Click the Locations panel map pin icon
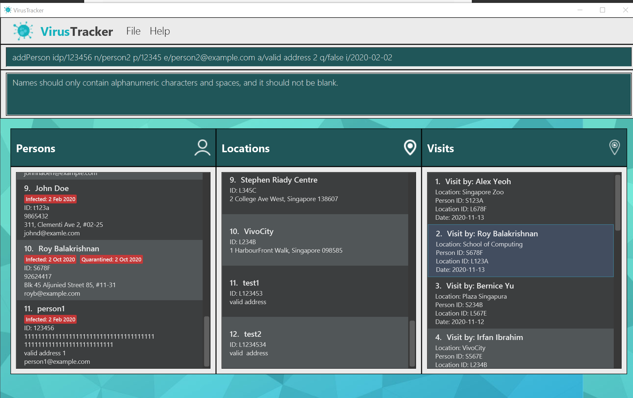Screen dimensions: 633x398 410,148
